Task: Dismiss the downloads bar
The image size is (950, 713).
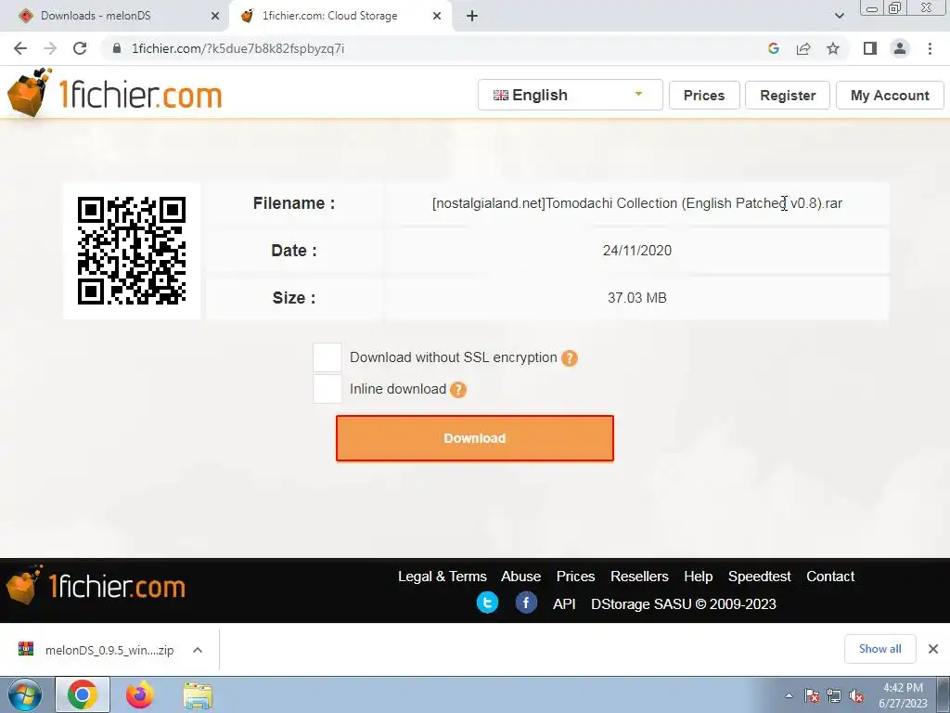Action: 933,649
